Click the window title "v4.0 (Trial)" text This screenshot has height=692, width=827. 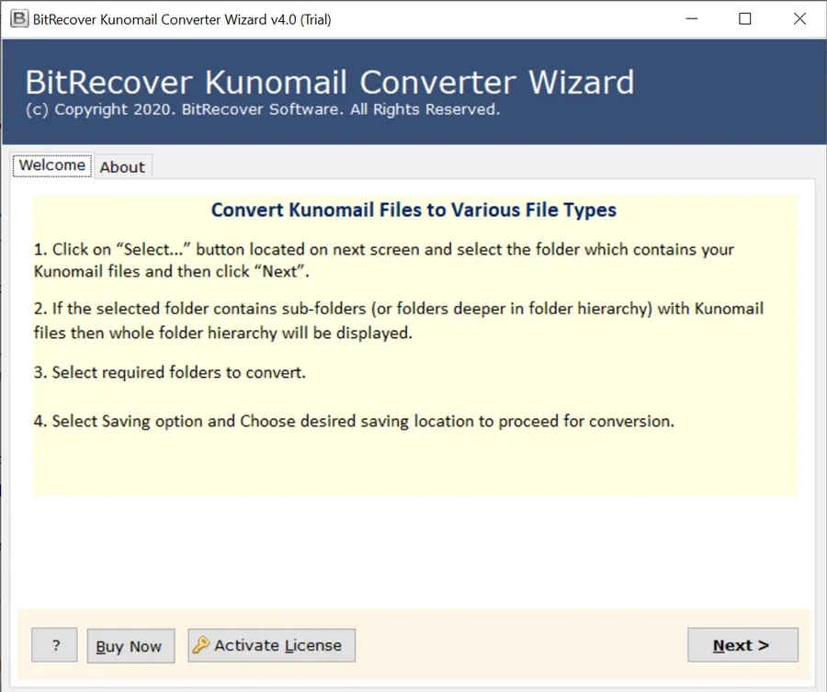coord(300,19)
